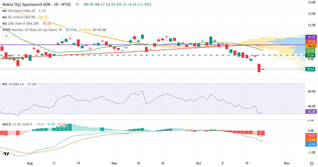Screen dimensions: 318x167
Task: Click the green 9.76 price label
Action: tap(311, 50)
